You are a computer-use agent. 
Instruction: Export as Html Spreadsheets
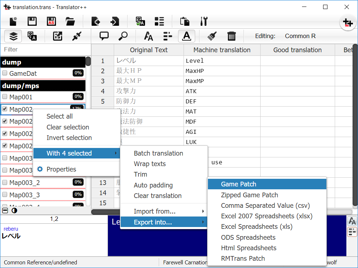[x=267, y=248]
